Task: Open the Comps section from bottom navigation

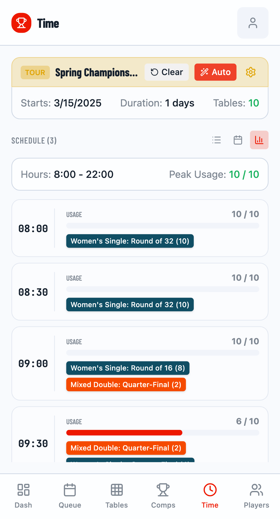Action: click(163, 495)
